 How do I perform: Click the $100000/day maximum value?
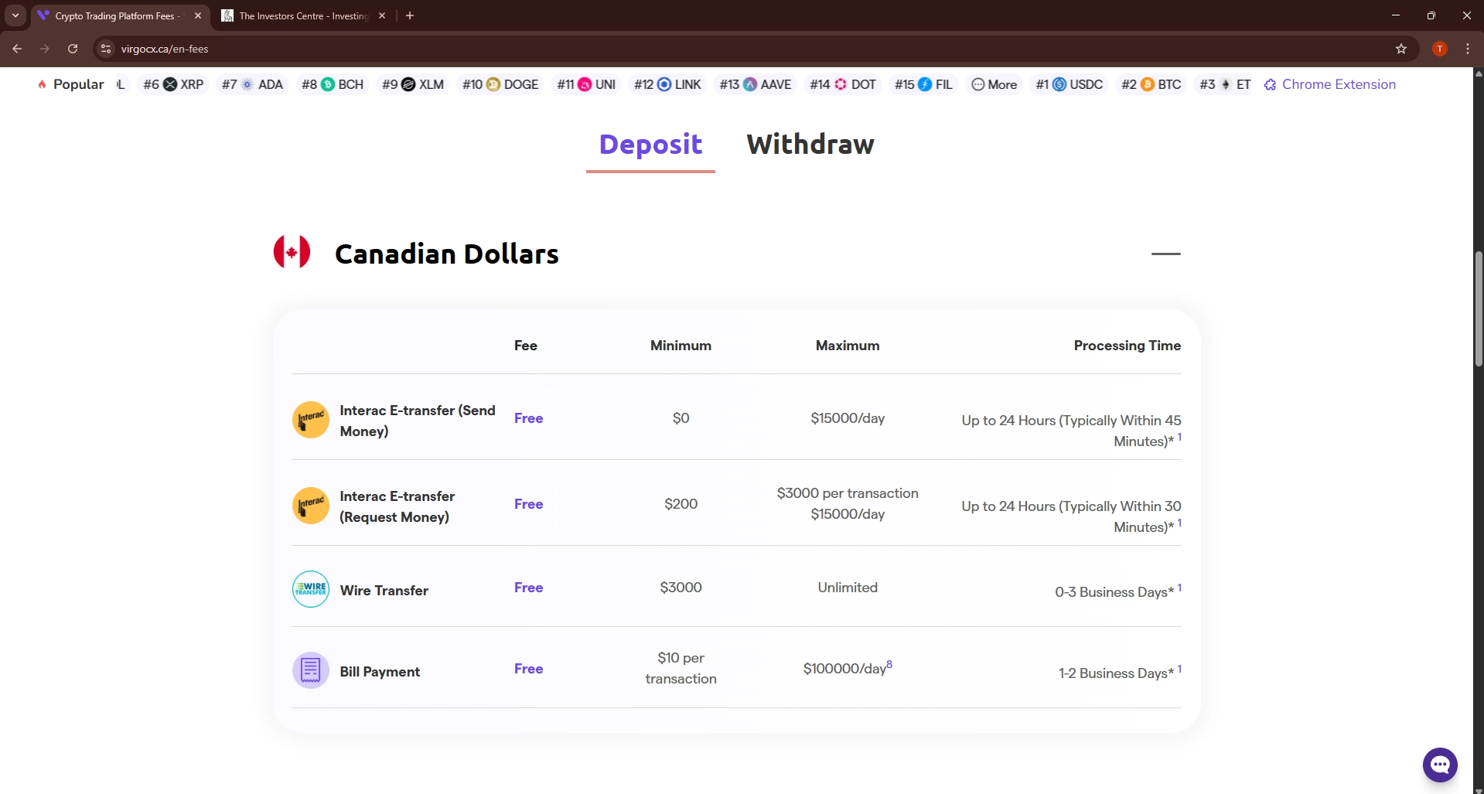pos(844,669)
